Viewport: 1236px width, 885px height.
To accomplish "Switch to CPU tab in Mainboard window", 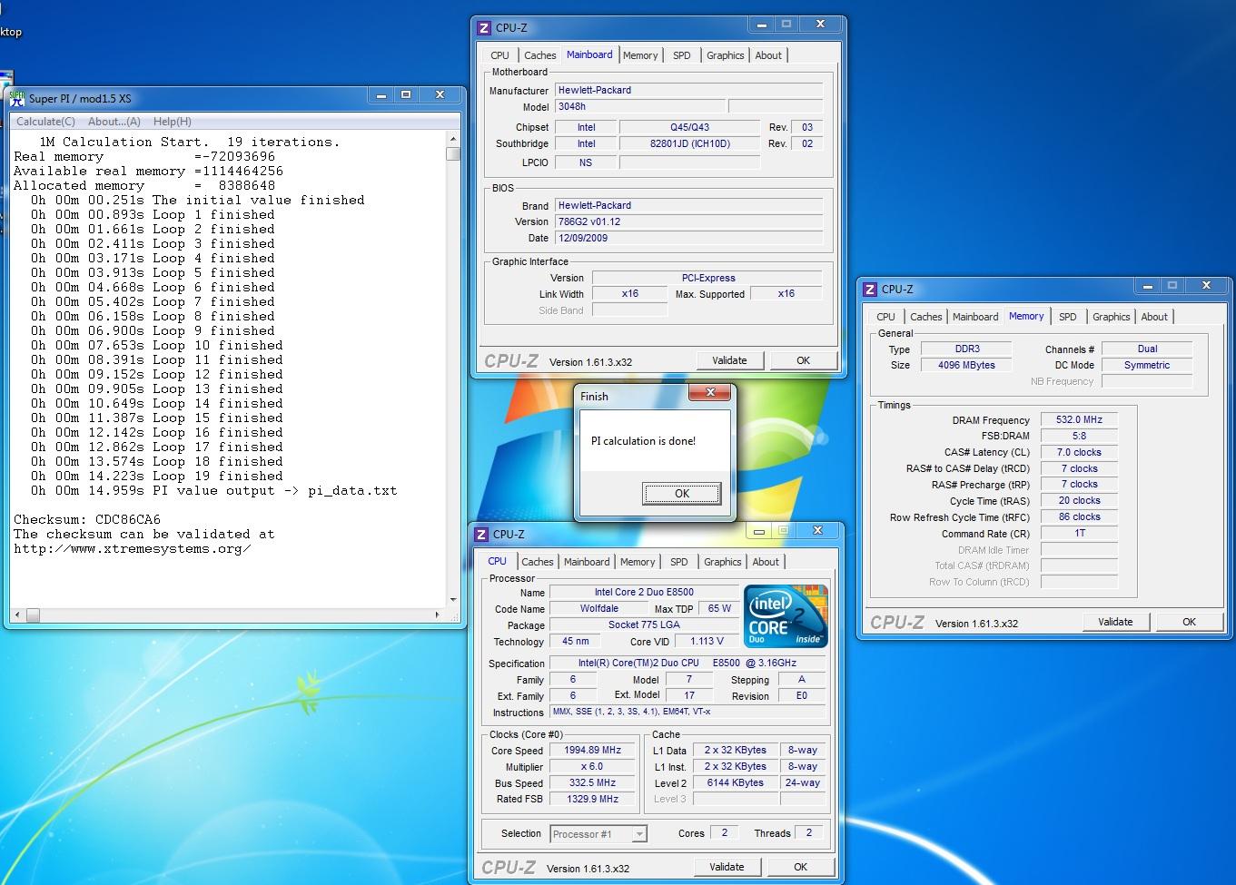I will [x=500, y=55].
